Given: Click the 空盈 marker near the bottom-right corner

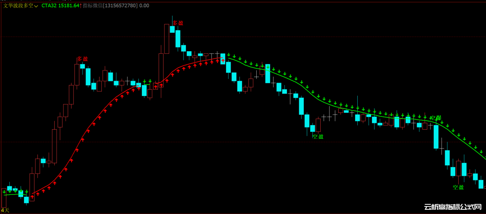Looking at the screenshot, I should (458, 187).
